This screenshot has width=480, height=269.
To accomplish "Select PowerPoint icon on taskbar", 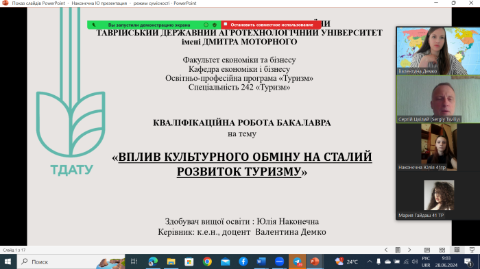I will pyautogui.click(x=315, y=261).
